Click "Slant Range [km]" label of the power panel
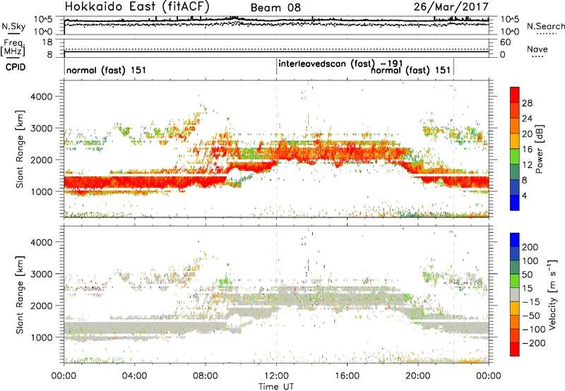The image size is (565, 391). coord(20,149)
